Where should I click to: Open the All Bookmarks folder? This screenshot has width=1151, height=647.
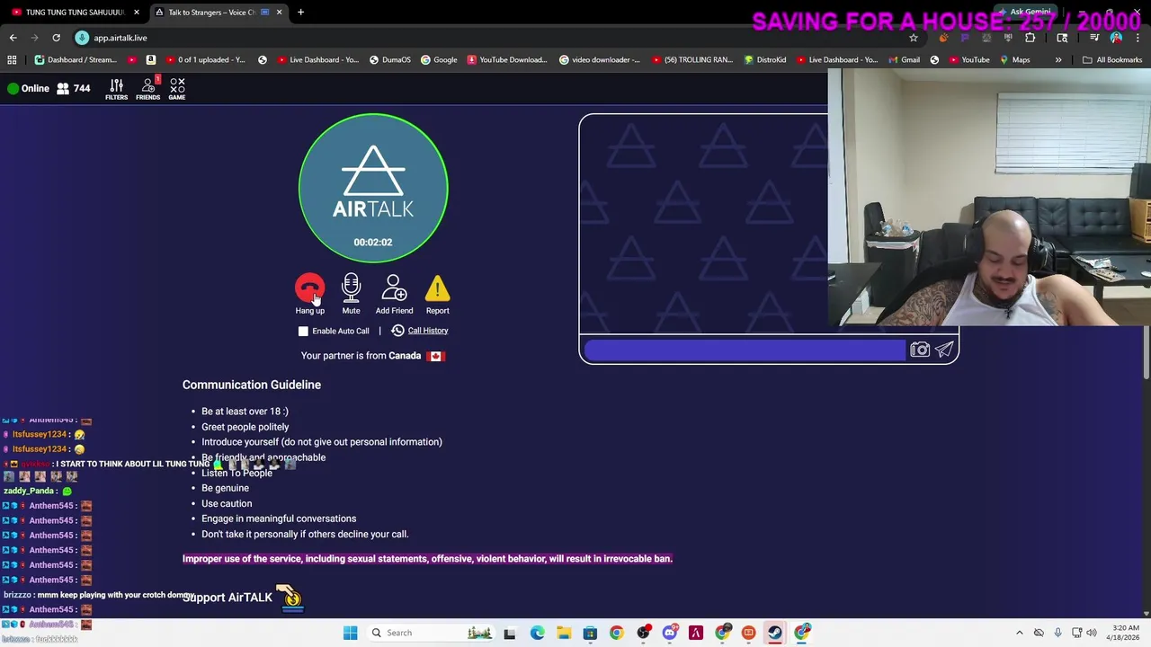(x=1111, y=60)
